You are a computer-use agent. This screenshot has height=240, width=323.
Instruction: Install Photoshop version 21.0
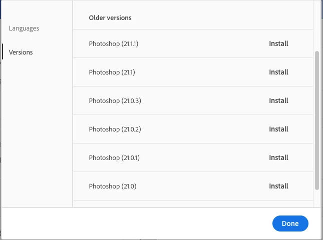[278, 186]
